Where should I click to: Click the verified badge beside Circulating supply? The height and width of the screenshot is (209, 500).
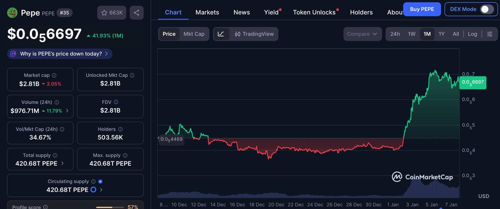pyautogui.click(x=100, y=181)
